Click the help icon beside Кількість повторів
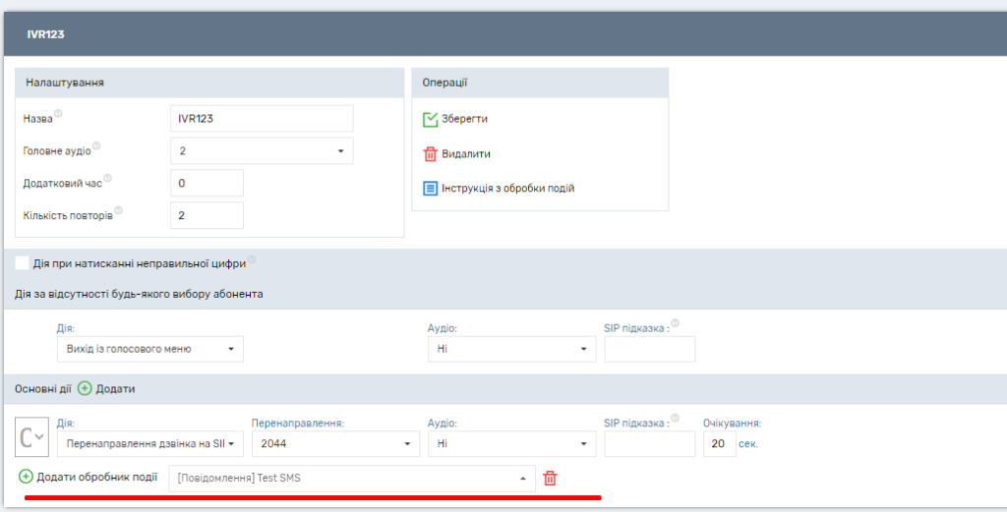The height and width of the screenshot is (512, 1007). [x=118, y=210]
